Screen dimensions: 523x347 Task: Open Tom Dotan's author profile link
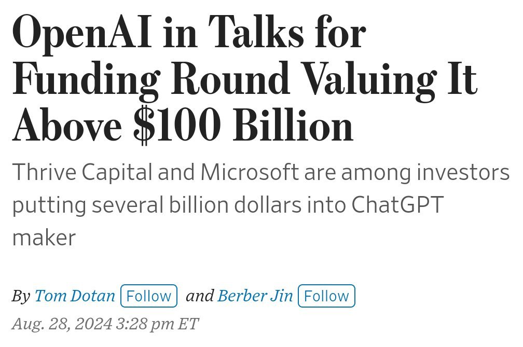[x=75, y=296]
